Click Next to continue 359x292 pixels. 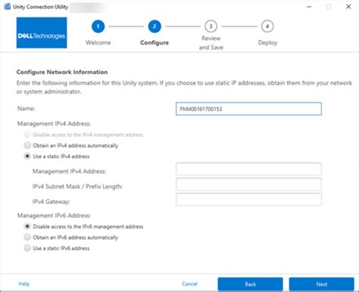(322, 284)
